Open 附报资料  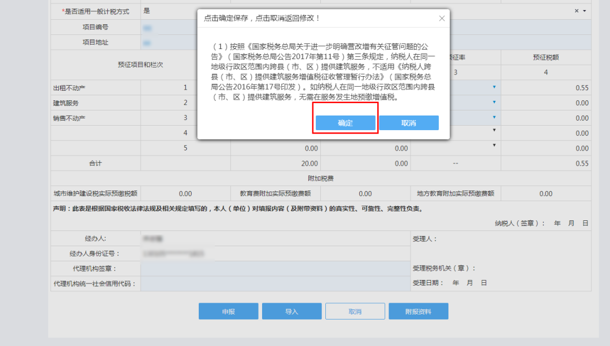pyautogui.click(x=419, y=312)
